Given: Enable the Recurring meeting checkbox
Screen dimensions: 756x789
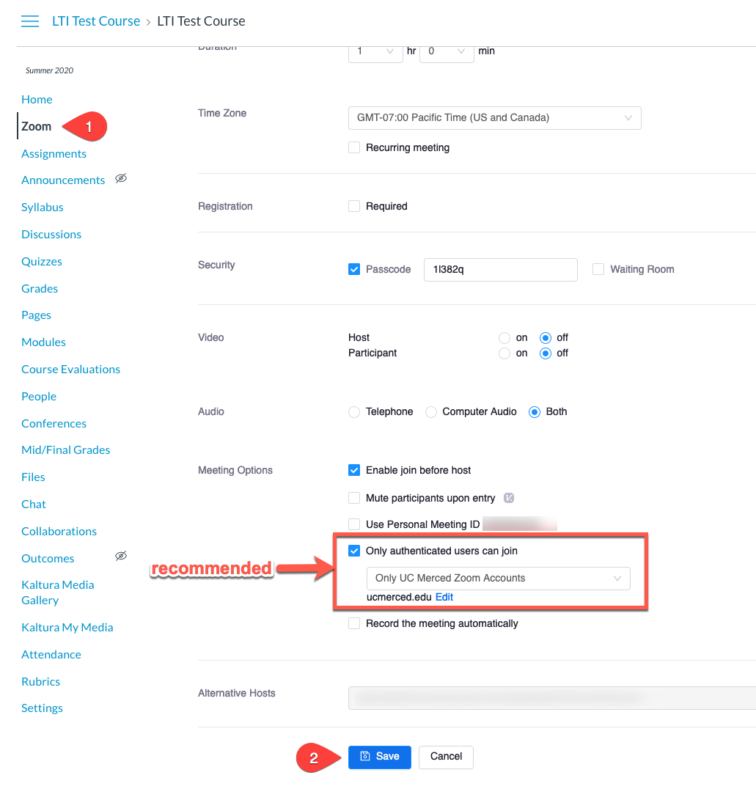Looking at the screenshot, I should click(x=354, y=147).
